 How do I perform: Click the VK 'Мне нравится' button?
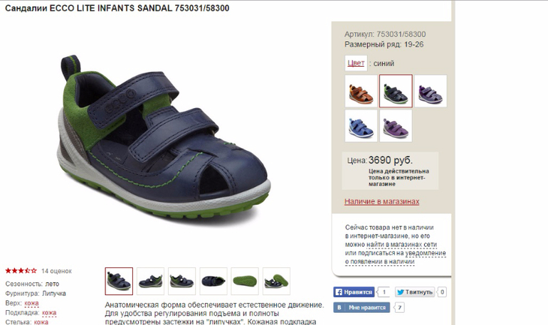tap(362, 307)
